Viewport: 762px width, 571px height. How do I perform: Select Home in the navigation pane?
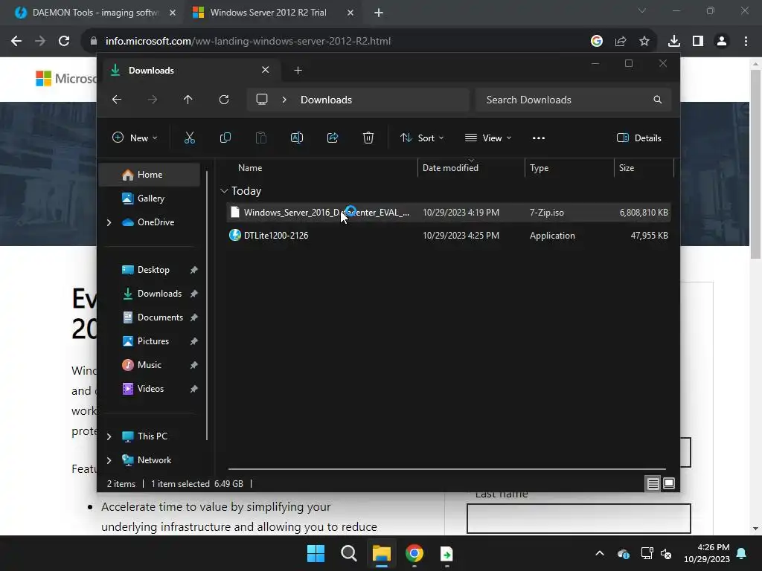150,175
